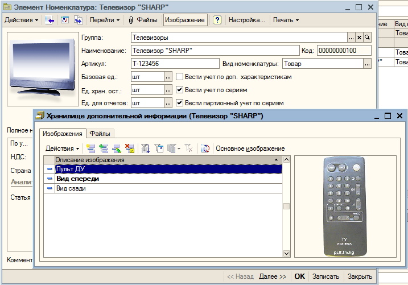Click the television thumbnail image

[43, 69]
